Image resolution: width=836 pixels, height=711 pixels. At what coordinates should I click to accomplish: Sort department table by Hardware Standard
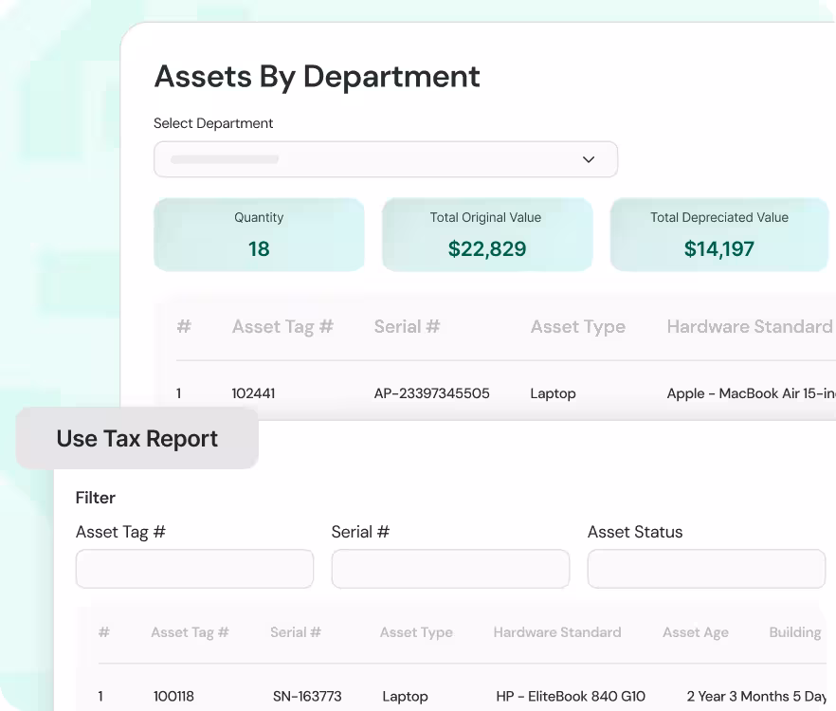[x=749, y=327]
